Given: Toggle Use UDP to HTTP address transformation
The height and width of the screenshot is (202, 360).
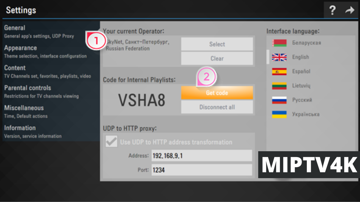Looking at the screenshot, I should click(x=111, y=142).
